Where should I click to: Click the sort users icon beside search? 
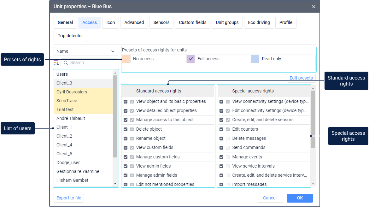(x=56, y=62)
